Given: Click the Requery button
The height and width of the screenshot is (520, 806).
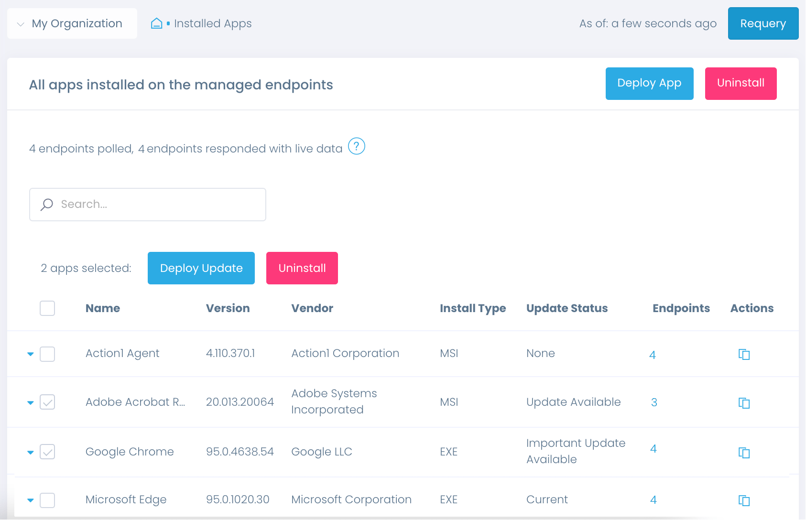Looking at the screenshot, I should (763, 23).
